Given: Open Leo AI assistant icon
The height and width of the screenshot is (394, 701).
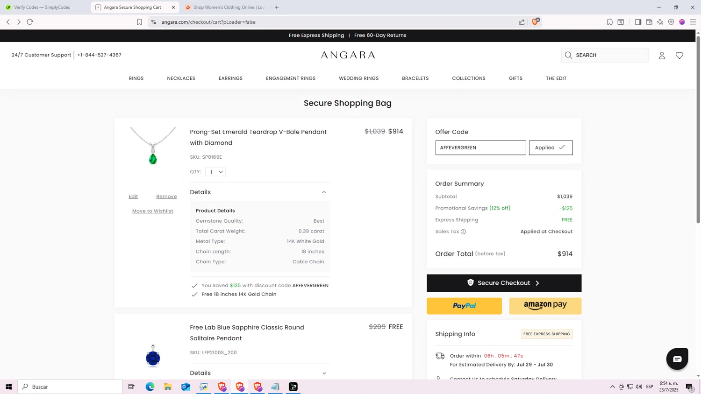Looking at the screenshot, I should tap(660, 22).
